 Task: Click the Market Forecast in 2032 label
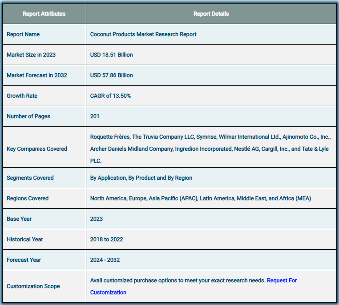click(x=37, y=75)
